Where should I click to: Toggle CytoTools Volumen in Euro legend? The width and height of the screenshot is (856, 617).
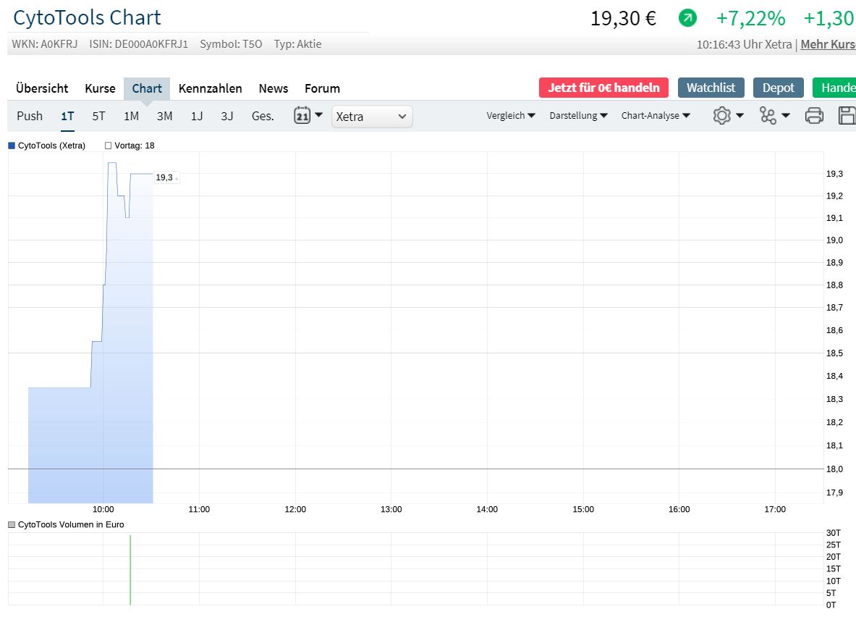(12, 524)
